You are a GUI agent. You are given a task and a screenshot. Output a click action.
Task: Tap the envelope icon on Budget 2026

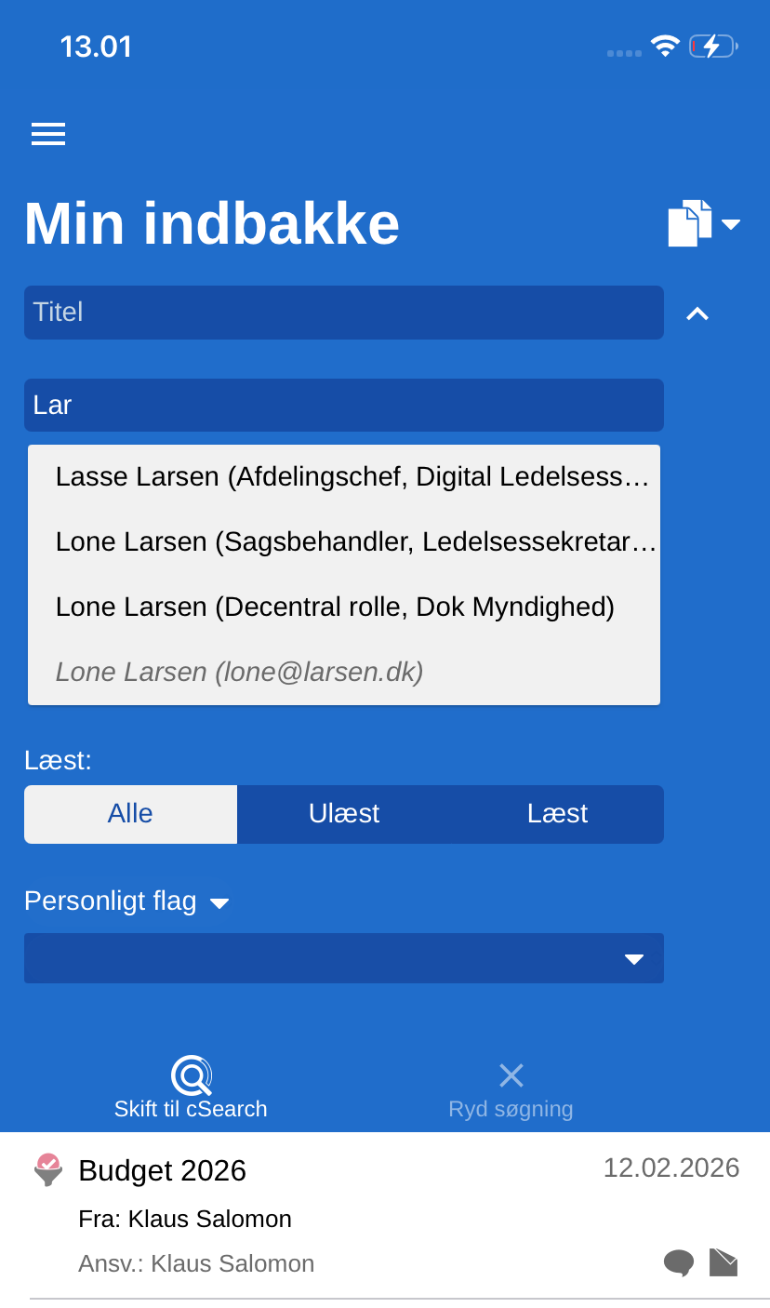click(724, 1262)
